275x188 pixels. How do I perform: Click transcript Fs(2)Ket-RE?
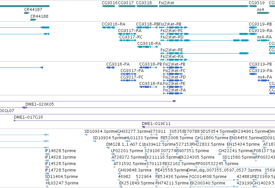pyautogui.click(x=205, y=53)
